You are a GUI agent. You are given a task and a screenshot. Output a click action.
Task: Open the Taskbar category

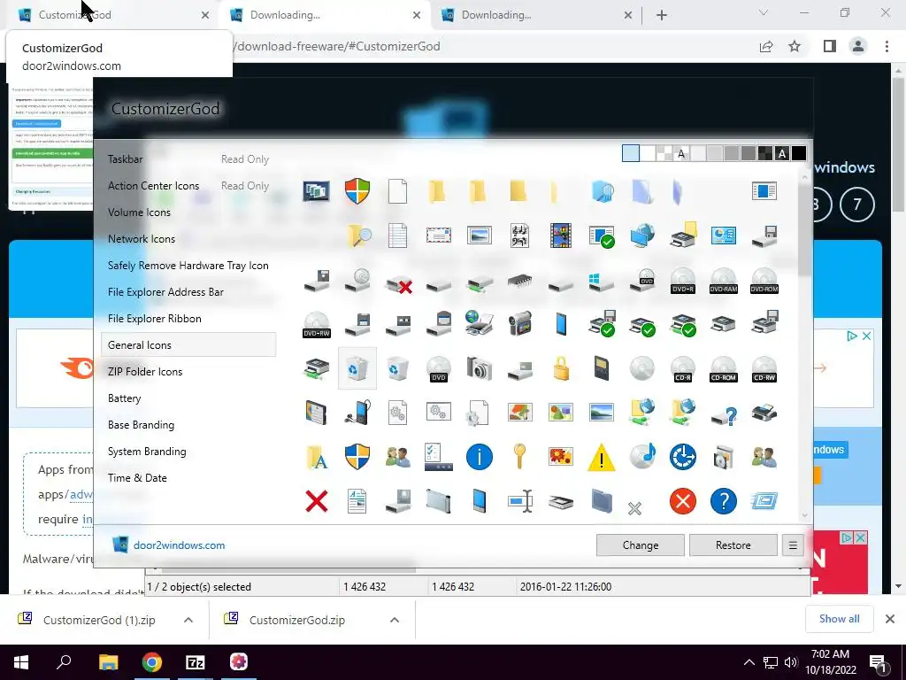pyautogui.click(x=125, y=159)
